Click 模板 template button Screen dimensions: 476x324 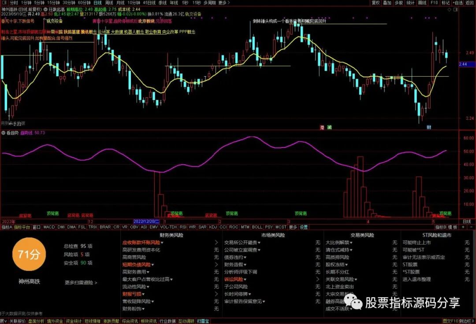[x=452, y=227]
